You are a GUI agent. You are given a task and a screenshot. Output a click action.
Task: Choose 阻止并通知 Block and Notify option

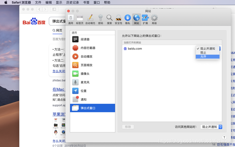click(x=207, y=49)
